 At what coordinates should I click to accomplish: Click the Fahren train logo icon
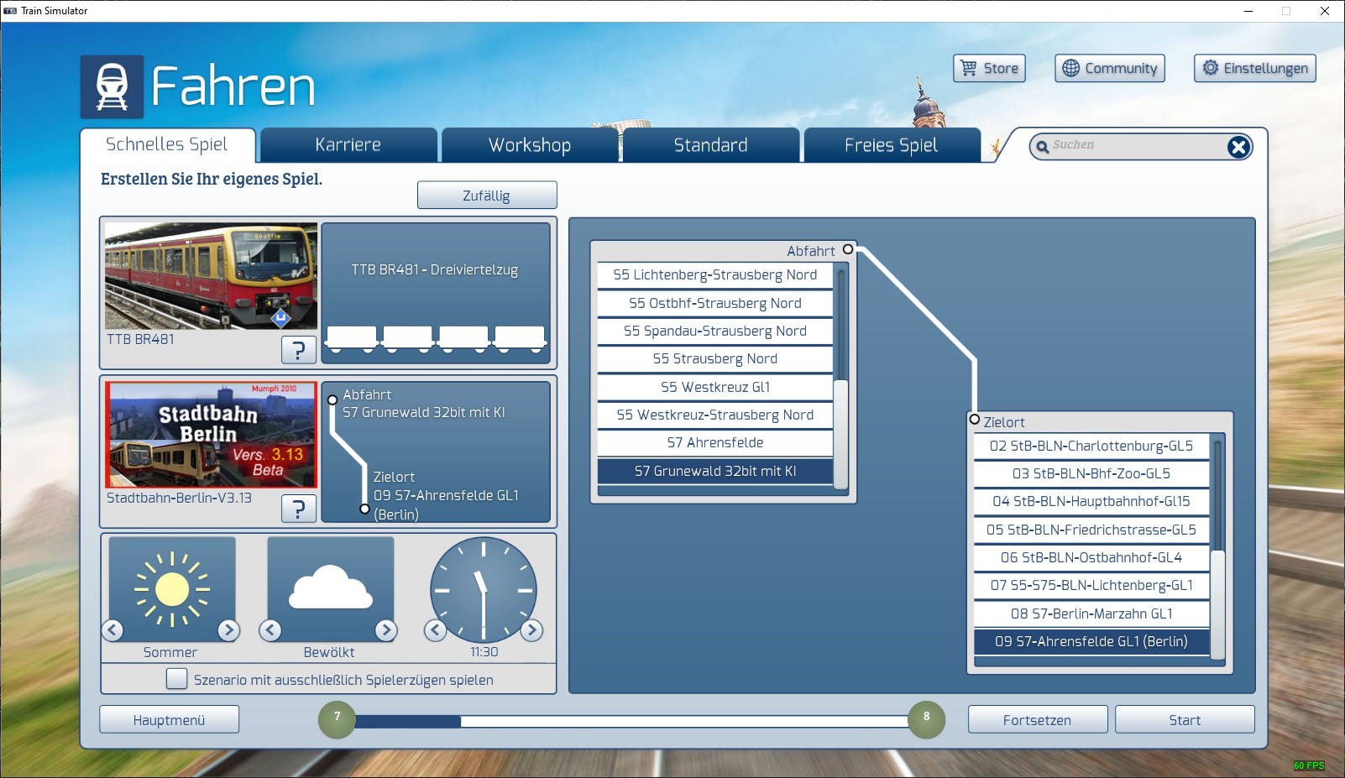tap(112, 86)
